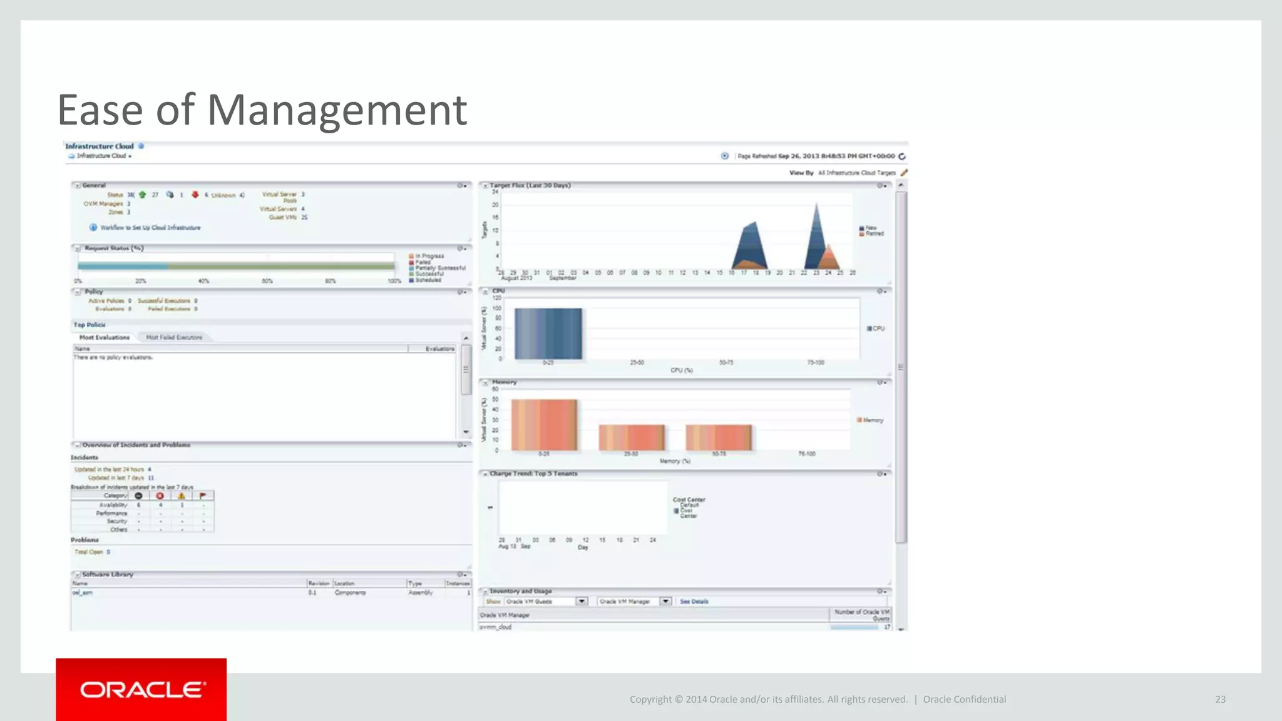Collapse the General panel
1282x721 pixels.
[x=77, y=185]
